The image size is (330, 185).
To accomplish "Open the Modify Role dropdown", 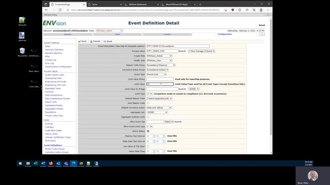I will 159,61.
